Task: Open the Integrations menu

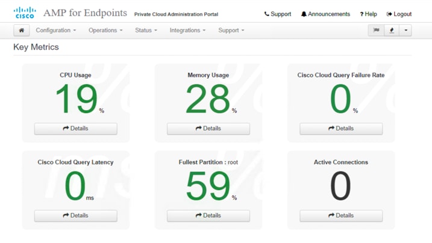Action: coord(187,30)
